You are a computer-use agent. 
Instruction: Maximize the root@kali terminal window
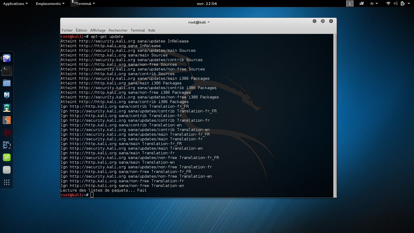click(x=323, y=21)
